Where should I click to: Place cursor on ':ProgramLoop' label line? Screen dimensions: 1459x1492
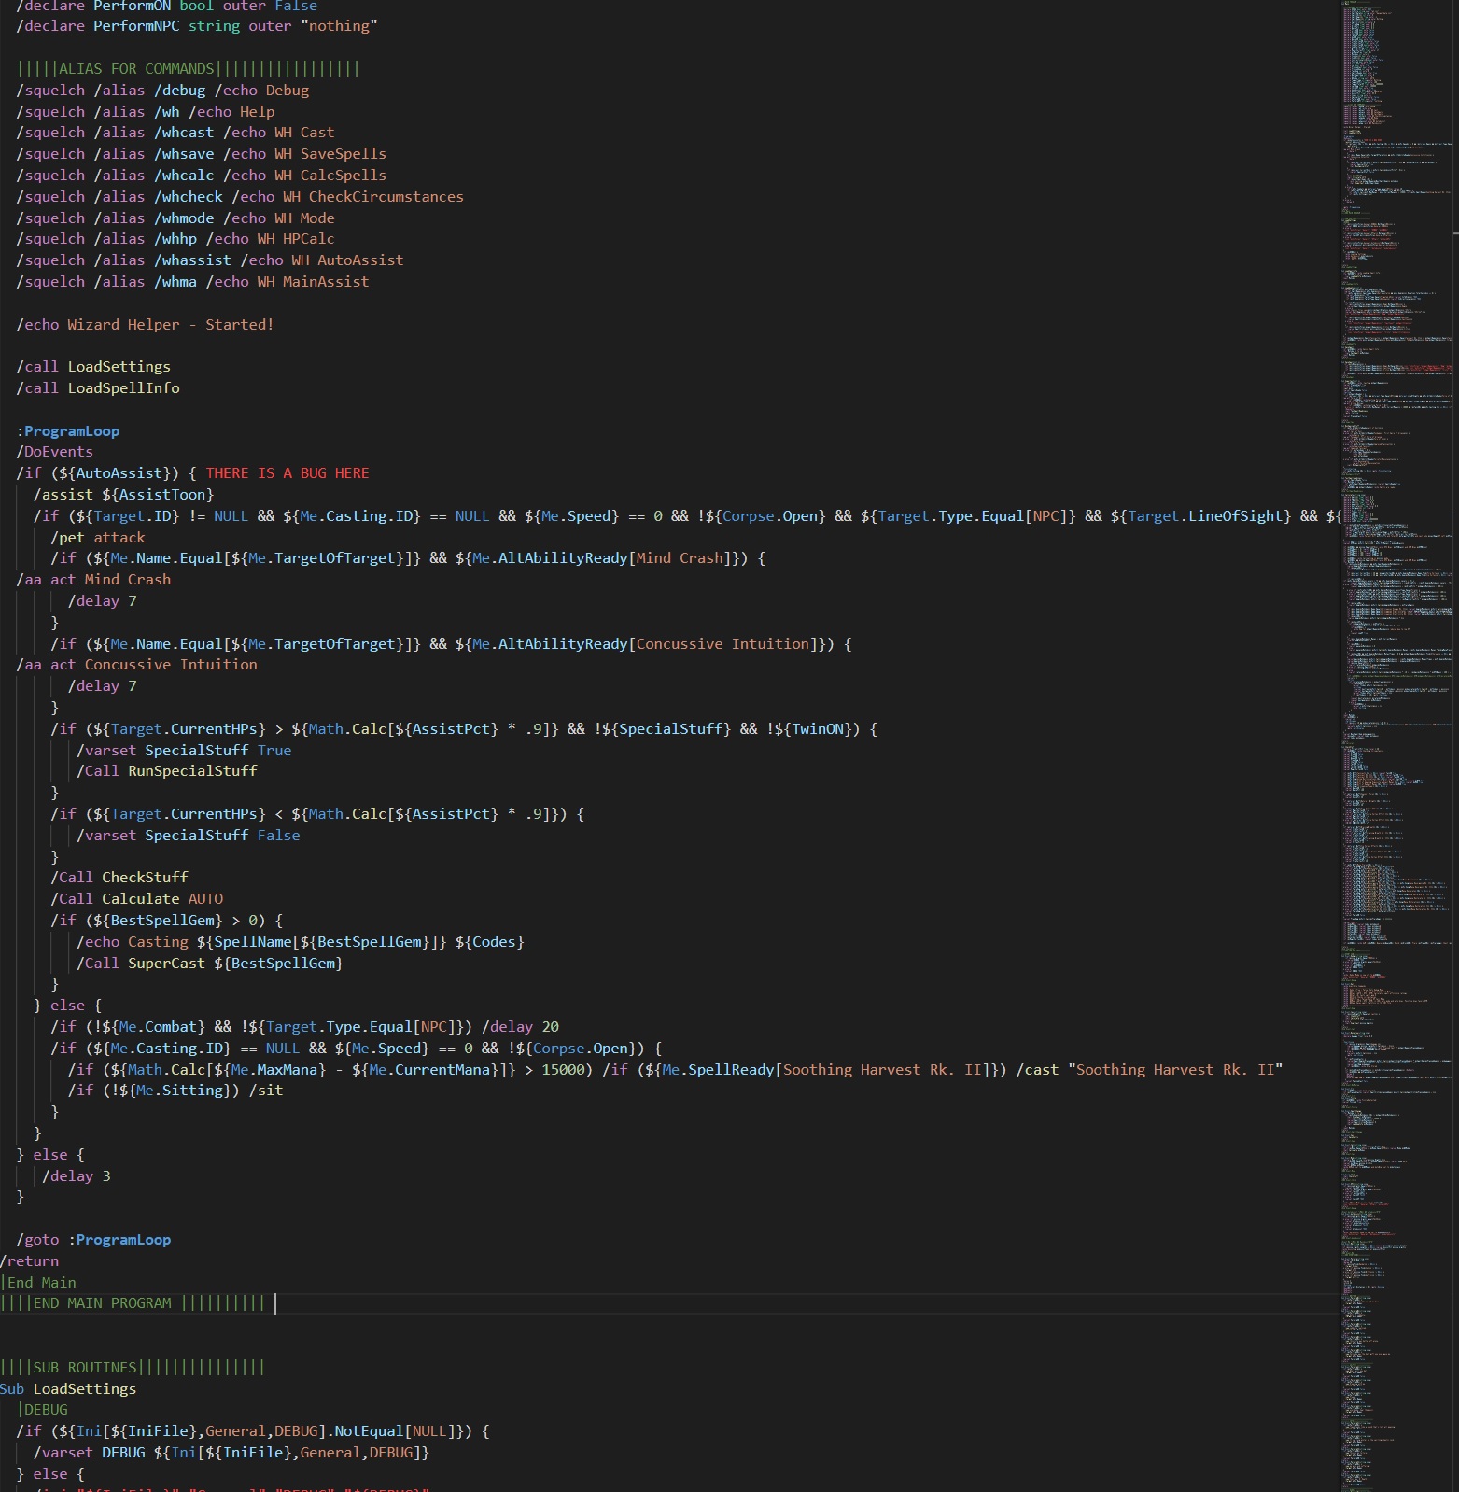click(x=72, y=431)
